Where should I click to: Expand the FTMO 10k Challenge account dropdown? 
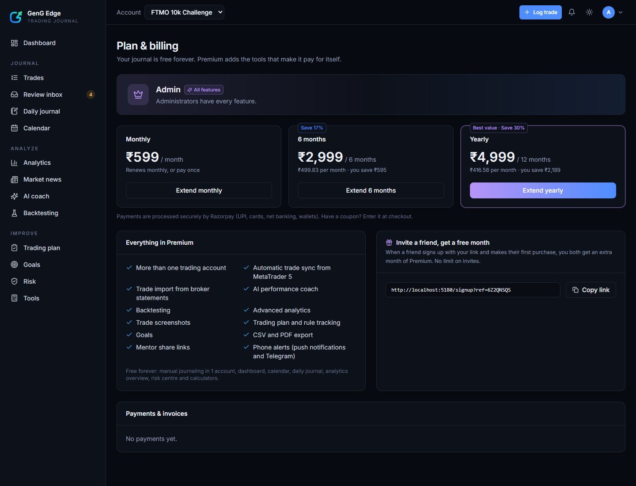click(184, 12)
